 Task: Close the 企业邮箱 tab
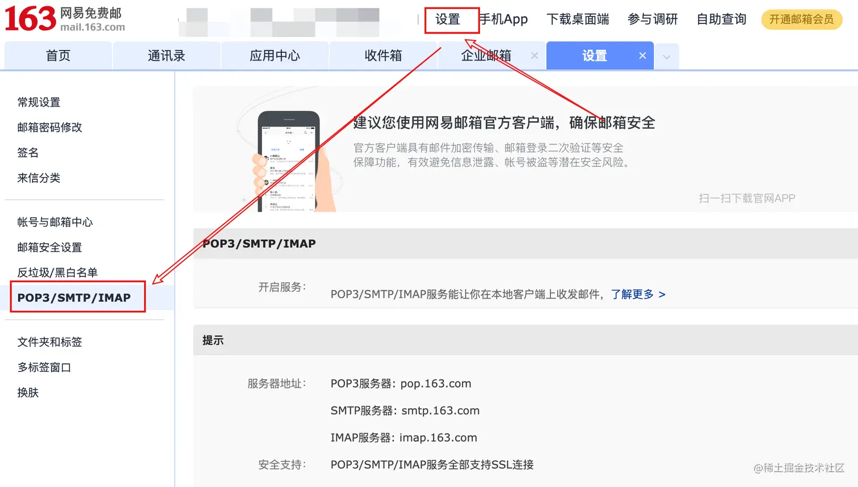point(535,56)
